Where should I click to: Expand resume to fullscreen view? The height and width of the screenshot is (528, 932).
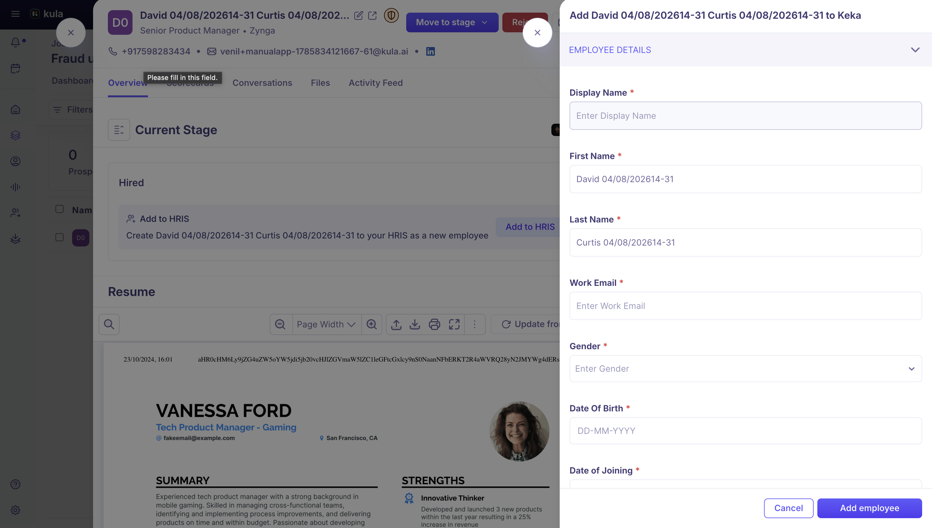pyautogui.click(x=454, y=324)
